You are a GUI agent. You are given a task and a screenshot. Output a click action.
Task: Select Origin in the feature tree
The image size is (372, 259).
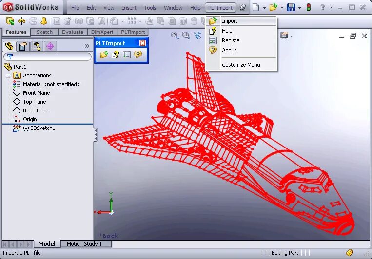(x=30, y=119)
